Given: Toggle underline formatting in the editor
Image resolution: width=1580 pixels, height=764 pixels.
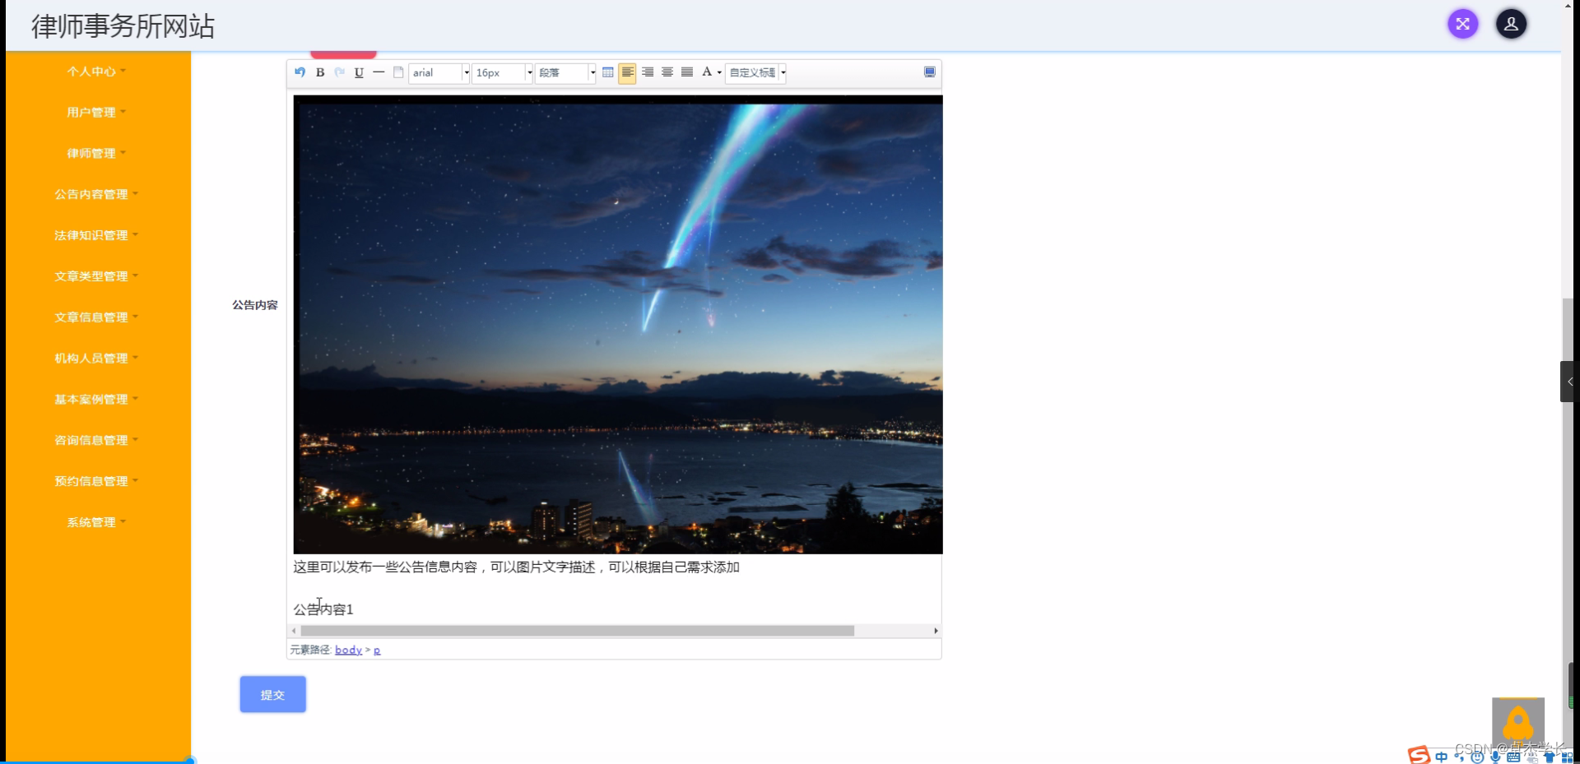Looking at the screenshot, I should 359,72.
